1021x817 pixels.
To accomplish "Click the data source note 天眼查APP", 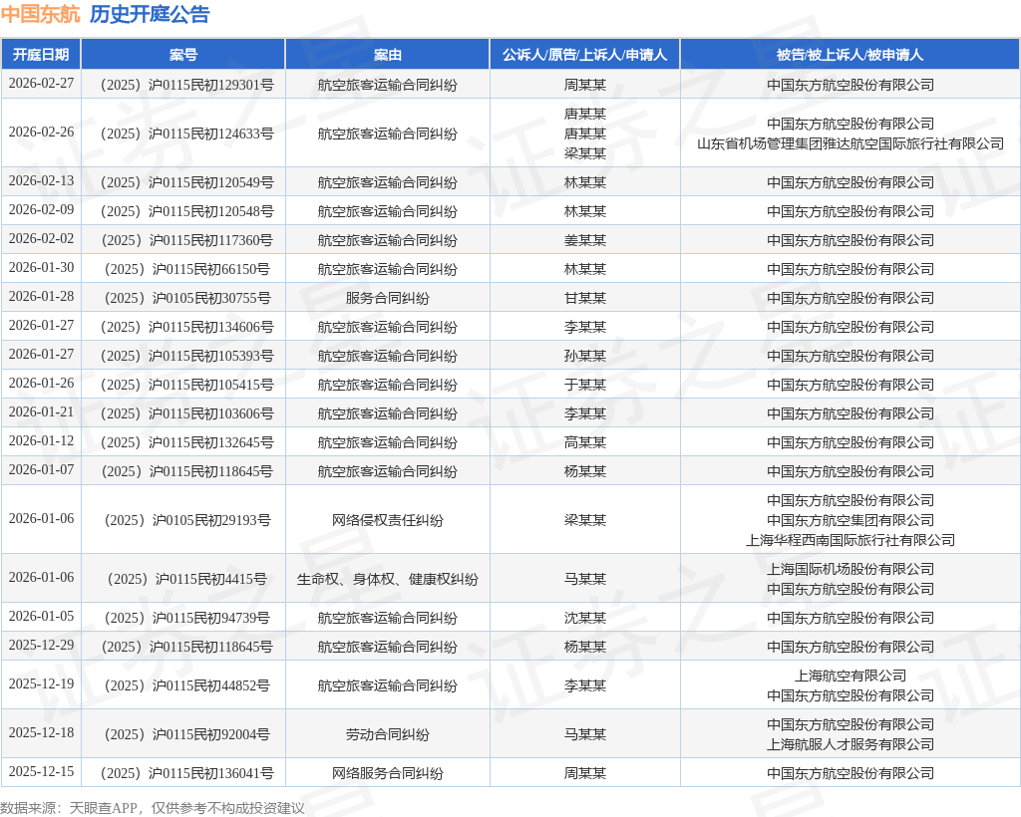I will [x=103, y=808].
